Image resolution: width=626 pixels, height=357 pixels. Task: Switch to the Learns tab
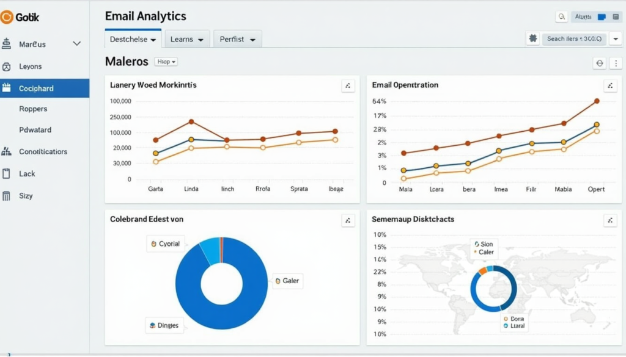tap(186, 39)
